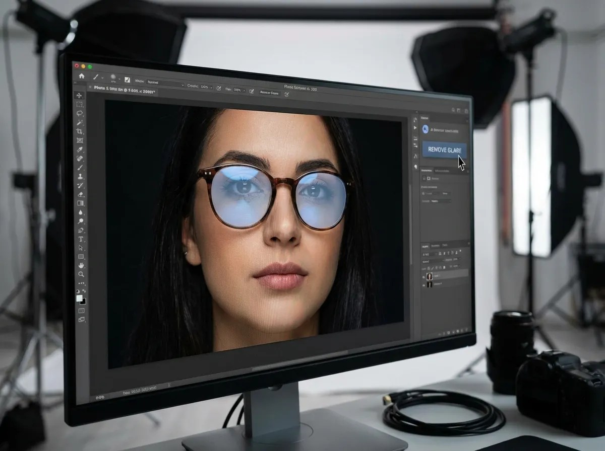Select the Move tool
This screenshot has width=605, height=451.
(79, 96)
